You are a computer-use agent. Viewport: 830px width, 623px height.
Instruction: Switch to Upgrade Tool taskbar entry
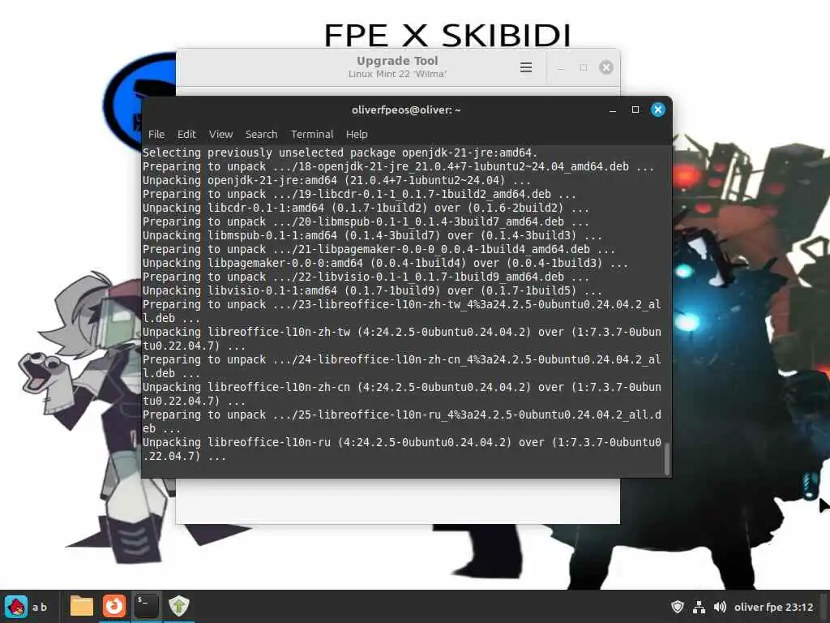[x=179, y=607]
